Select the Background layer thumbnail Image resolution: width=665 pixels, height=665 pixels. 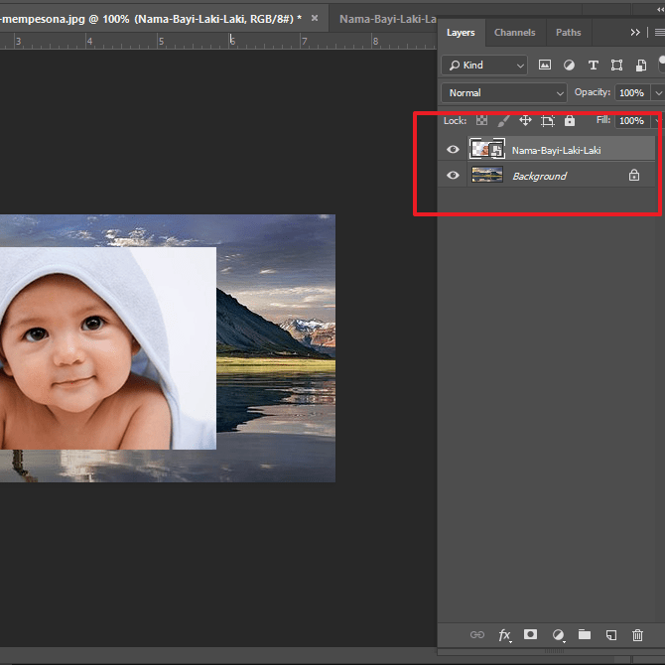pos(486,176)
